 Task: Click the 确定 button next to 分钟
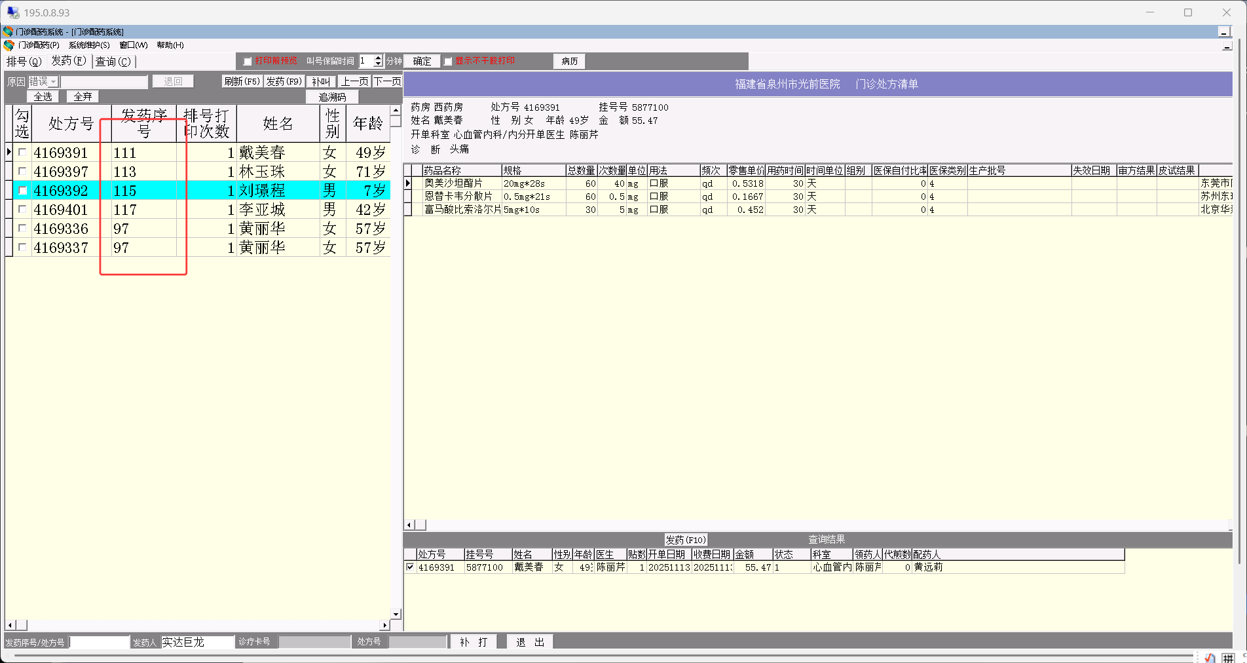422,62
